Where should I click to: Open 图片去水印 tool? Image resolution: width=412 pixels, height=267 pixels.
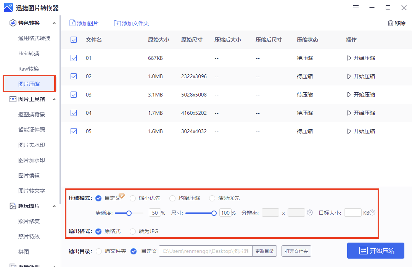(x=32, y=145)
